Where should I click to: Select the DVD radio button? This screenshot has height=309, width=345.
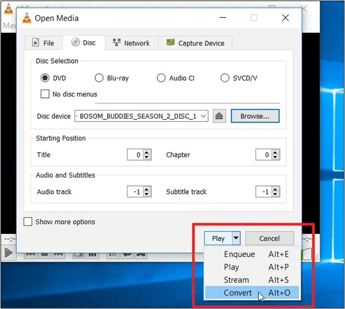coord(45,78)
